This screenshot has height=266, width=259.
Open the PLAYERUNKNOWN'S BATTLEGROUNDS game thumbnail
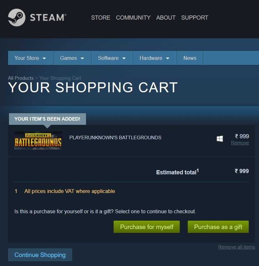point(38,141)
